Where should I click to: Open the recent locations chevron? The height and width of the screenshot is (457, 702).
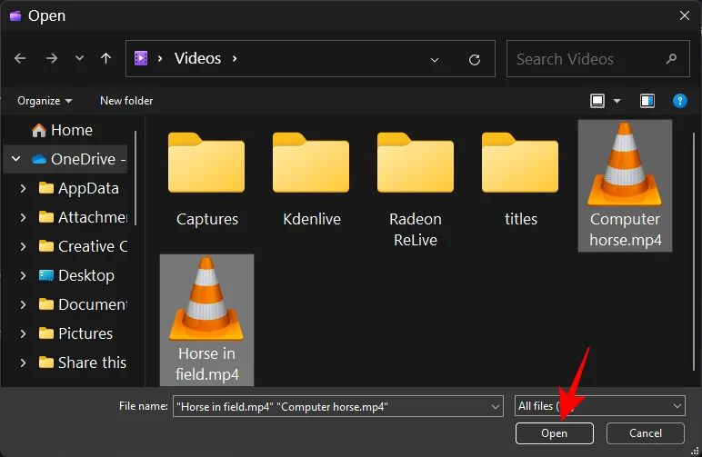coord(79,58)
